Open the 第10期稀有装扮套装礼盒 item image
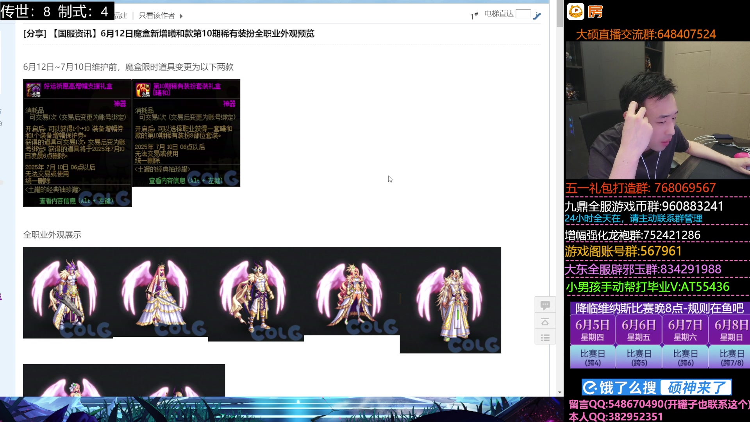Screen dimensions: 750x422 coord(186,133)
